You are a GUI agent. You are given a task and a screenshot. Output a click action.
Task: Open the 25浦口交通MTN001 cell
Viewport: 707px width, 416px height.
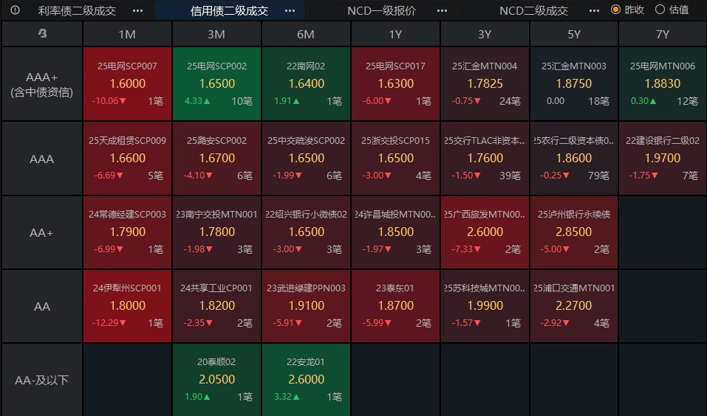pos(574,306)
